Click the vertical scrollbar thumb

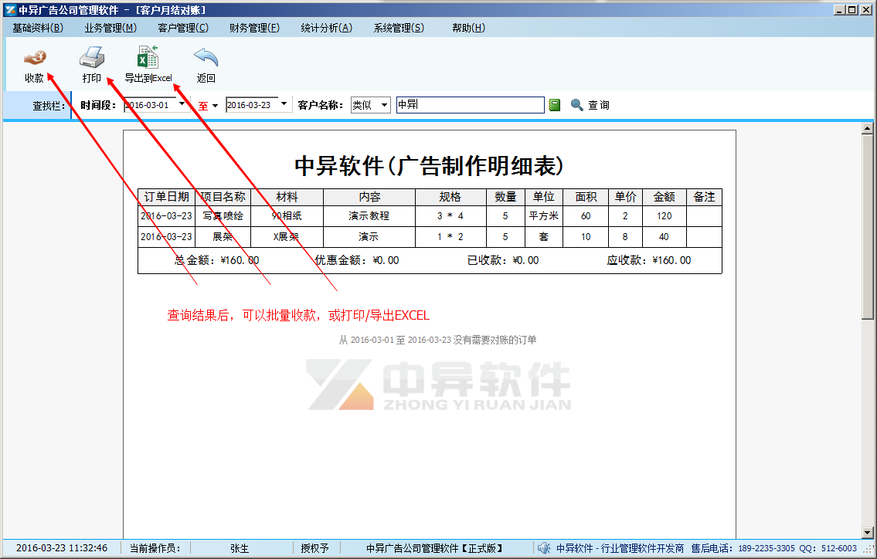coord(868,226)
